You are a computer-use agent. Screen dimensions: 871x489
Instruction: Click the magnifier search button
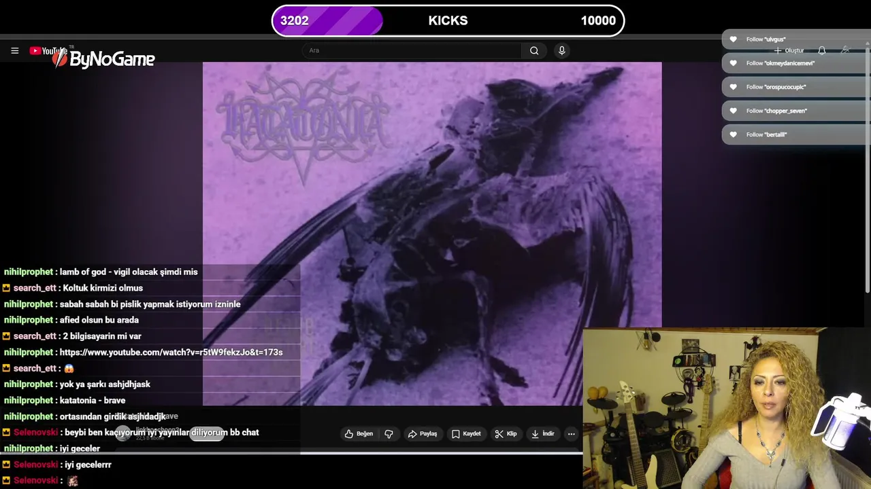pyautogui.click(x=534, y=50)
